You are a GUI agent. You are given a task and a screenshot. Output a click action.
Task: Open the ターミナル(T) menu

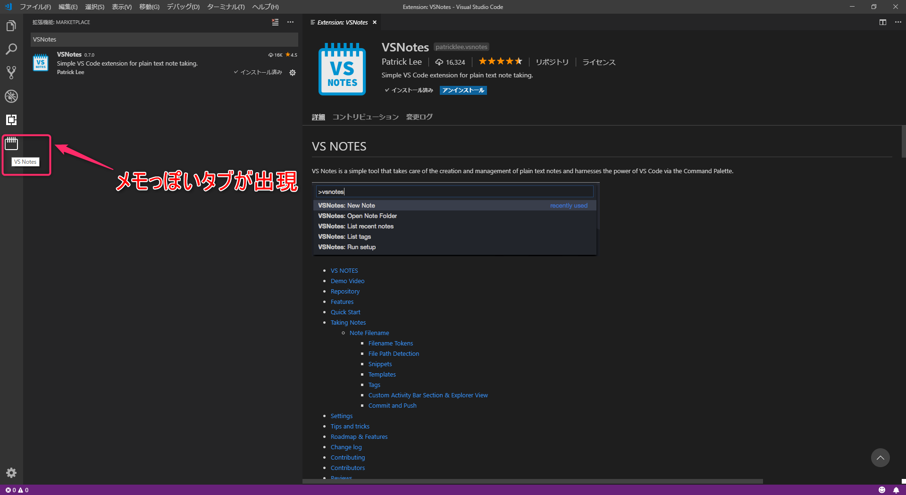226,7
